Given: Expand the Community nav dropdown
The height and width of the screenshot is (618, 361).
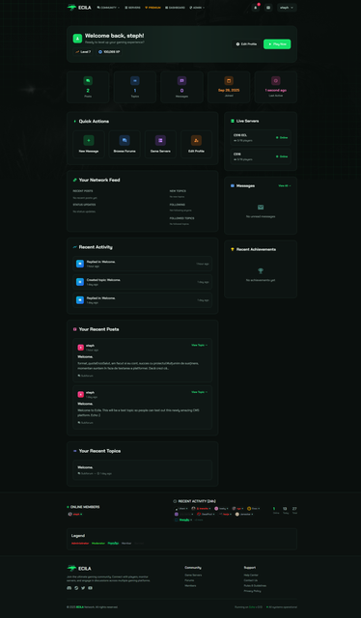Looking at the screenshot, I should [x=108, y=8].
